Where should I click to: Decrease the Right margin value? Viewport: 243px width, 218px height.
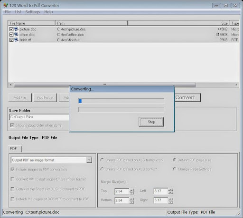coord(171,202)
